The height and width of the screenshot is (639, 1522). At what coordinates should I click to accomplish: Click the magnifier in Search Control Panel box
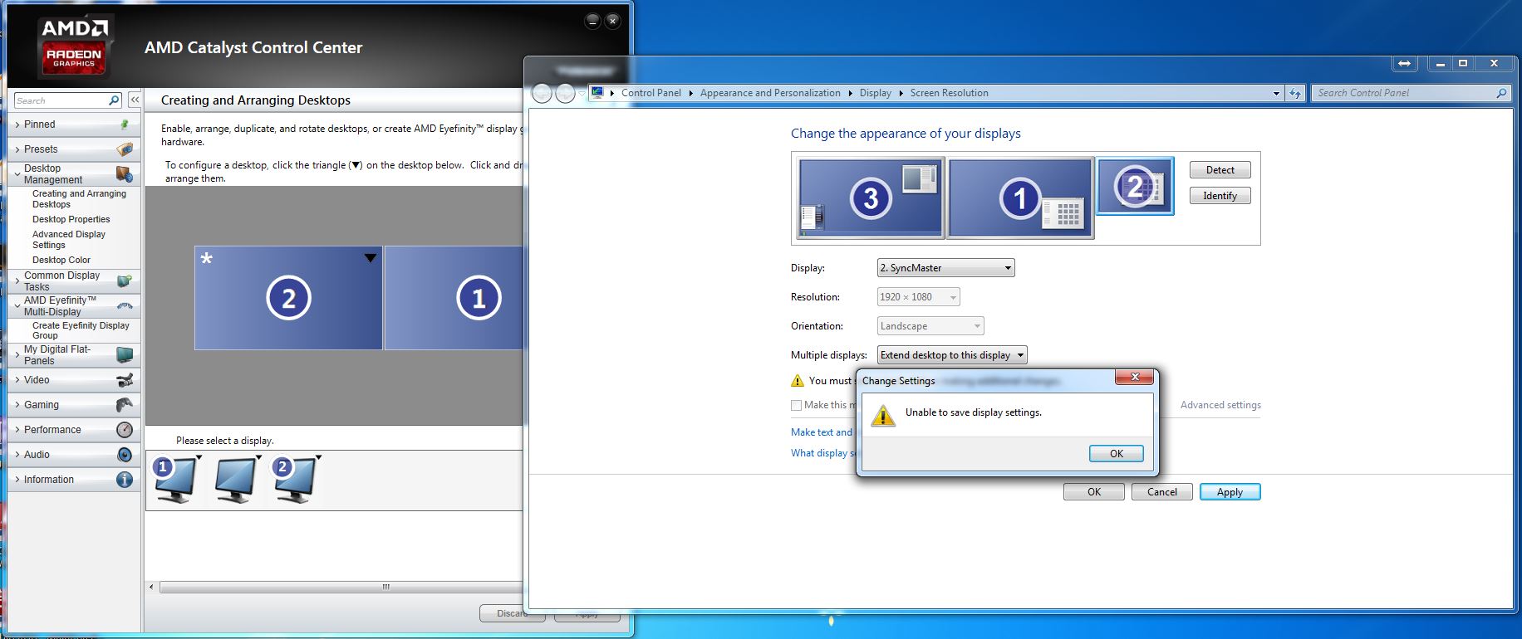click(1501, 93)
